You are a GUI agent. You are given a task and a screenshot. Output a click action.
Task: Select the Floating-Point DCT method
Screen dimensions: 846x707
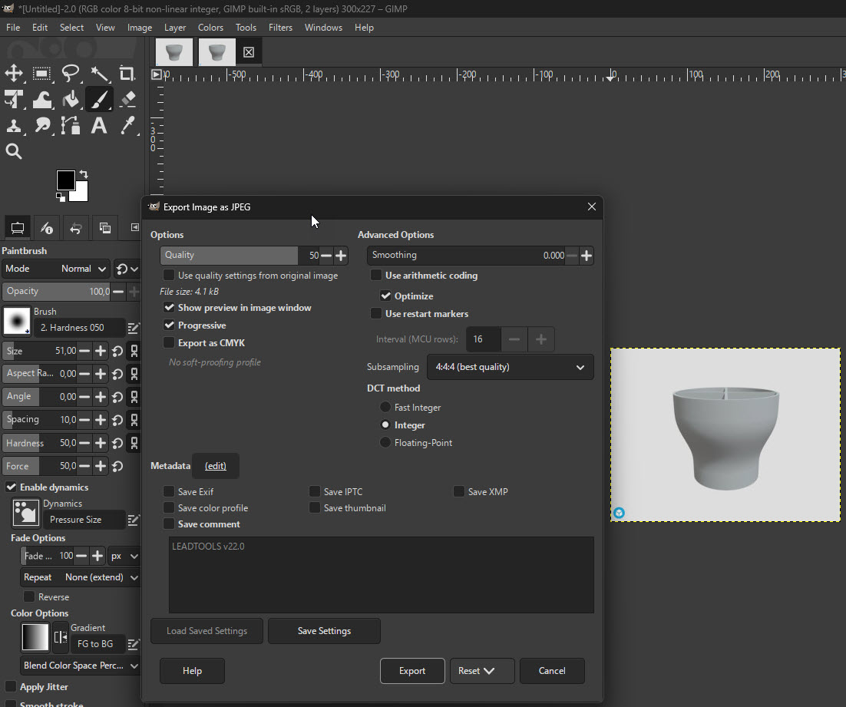(x=384, y=442)
